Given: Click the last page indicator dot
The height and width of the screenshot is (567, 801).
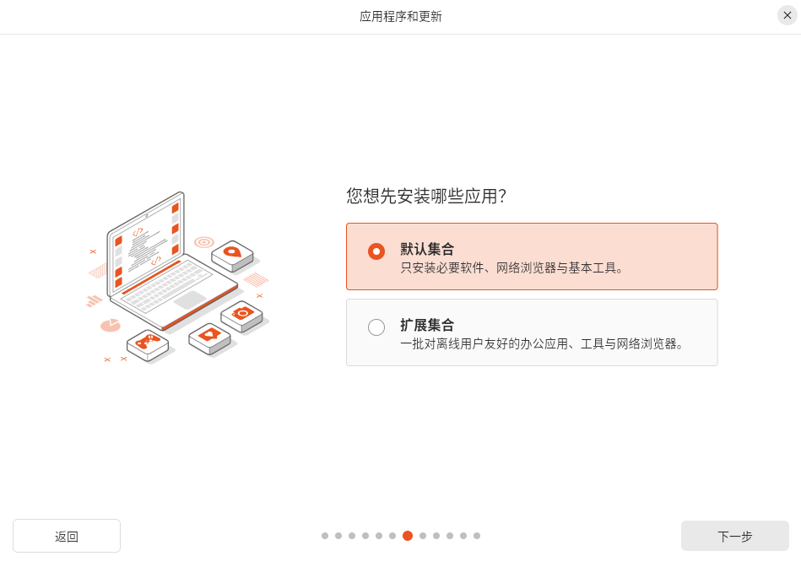Looking at the screenshot, I should tap(477, 536).
